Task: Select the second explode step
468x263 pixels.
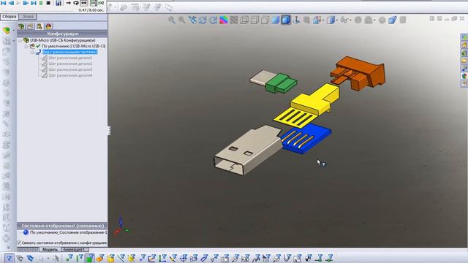Action: click(70, 64)
